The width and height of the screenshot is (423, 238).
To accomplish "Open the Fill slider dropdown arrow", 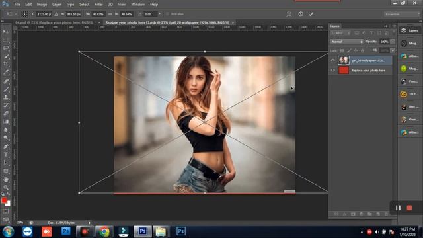I will [393, 50].
